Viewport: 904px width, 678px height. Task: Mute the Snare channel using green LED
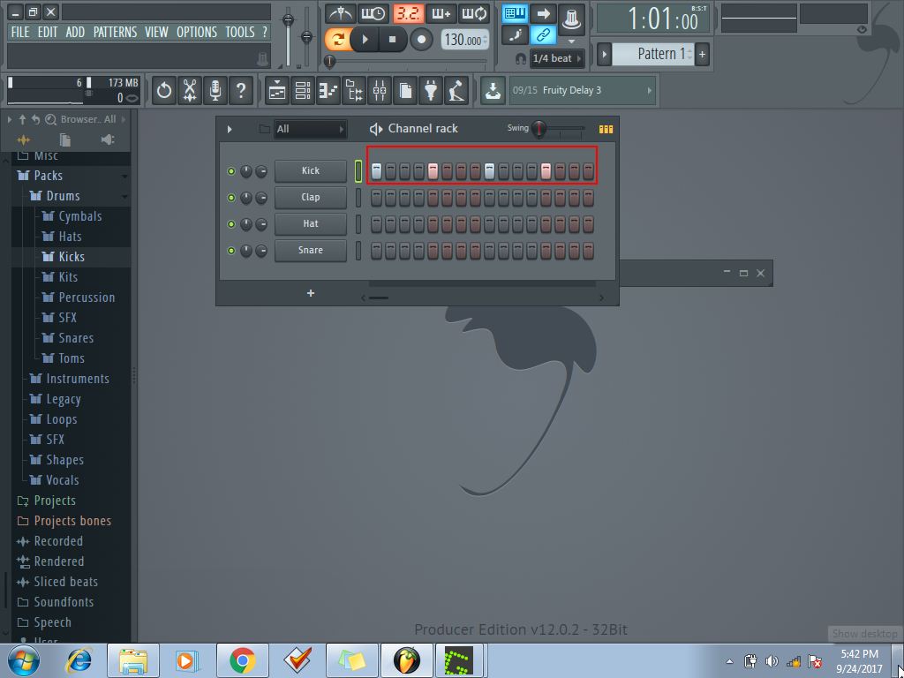coord(231,251)
